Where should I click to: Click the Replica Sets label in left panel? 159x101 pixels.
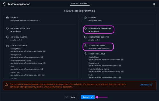coord(16,72)
